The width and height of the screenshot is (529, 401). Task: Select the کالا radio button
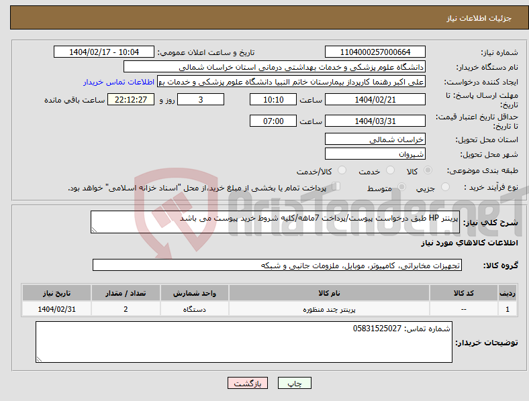pos(428,170)
